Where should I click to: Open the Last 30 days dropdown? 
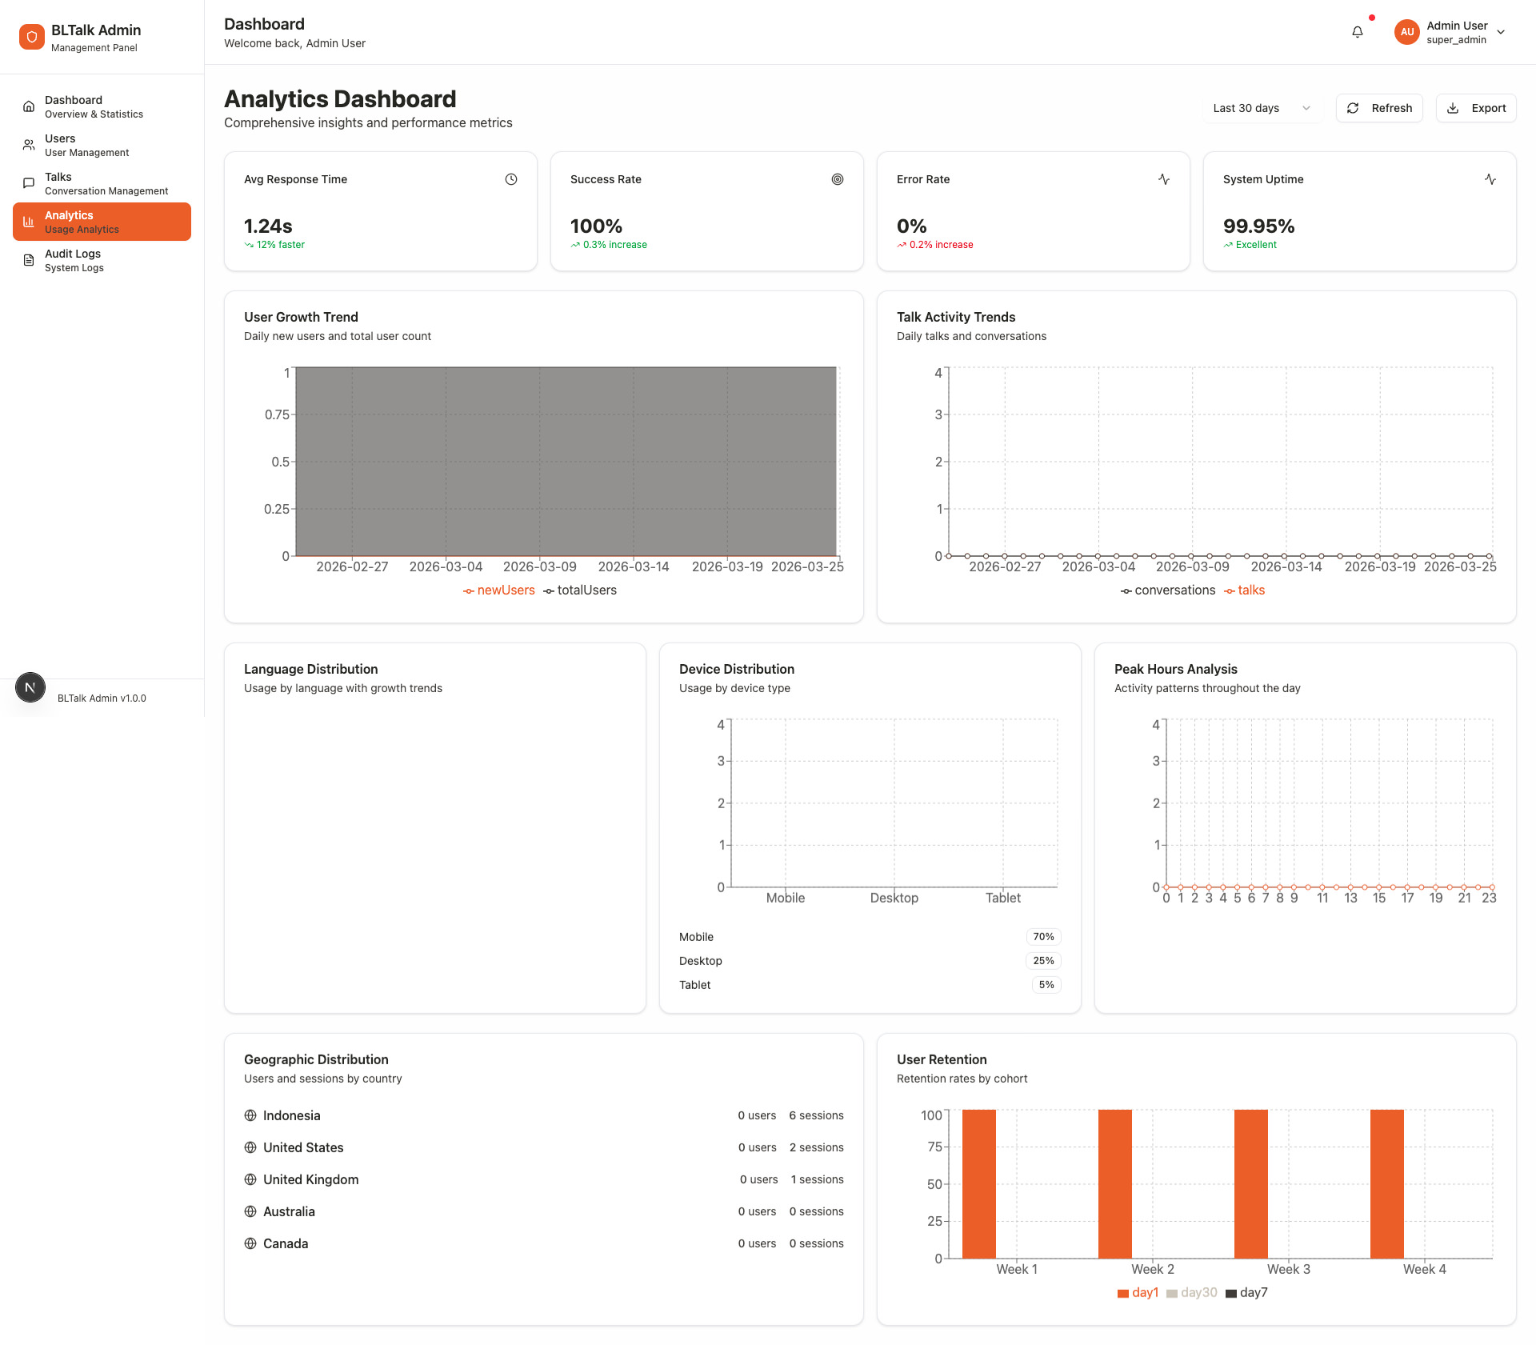click(x=1261, y=108)
